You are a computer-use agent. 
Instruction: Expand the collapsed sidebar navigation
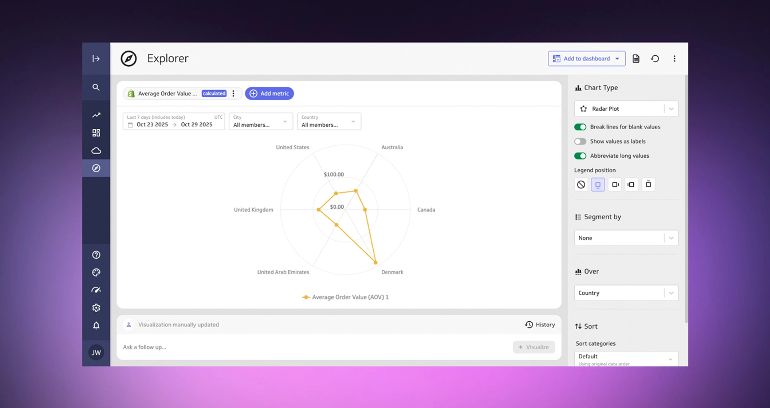point(96,59)
